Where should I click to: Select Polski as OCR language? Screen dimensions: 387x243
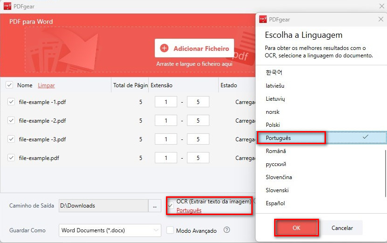[x=273, y=125]
